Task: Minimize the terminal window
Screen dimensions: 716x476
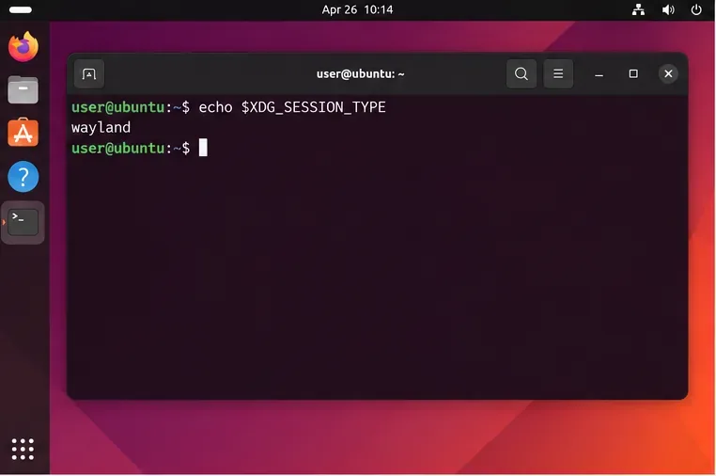Action: click(x=599, y=74)
